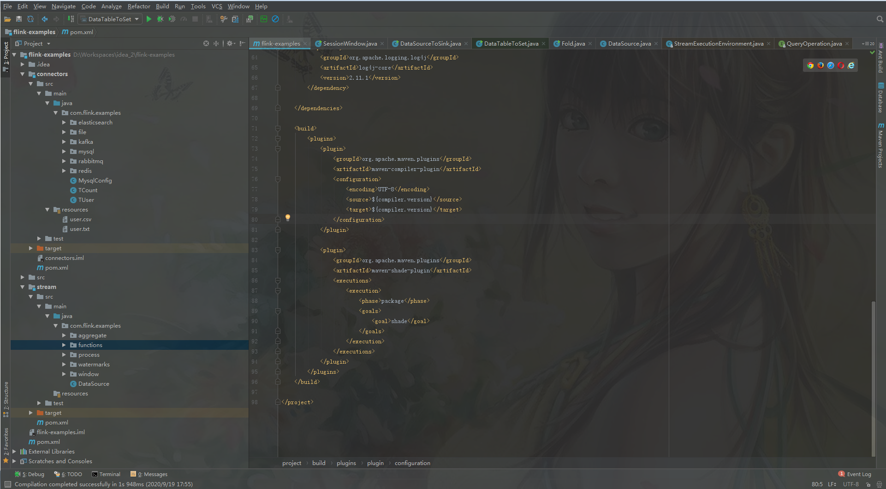Click the Collapse All icon in Project panel
This screenshot has height=489, width=886.
point(216,43)
